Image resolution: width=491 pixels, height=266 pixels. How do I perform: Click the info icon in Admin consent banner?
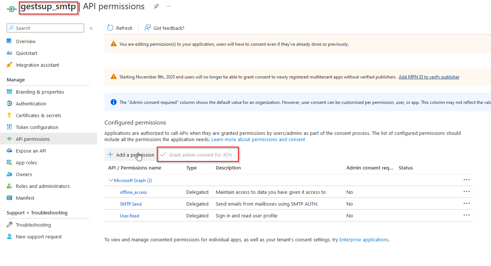pyautogui.click(x=114, y=102)
